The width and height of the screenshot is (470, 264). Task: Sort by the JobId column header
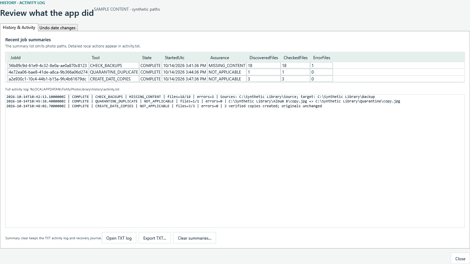(48, 58)
